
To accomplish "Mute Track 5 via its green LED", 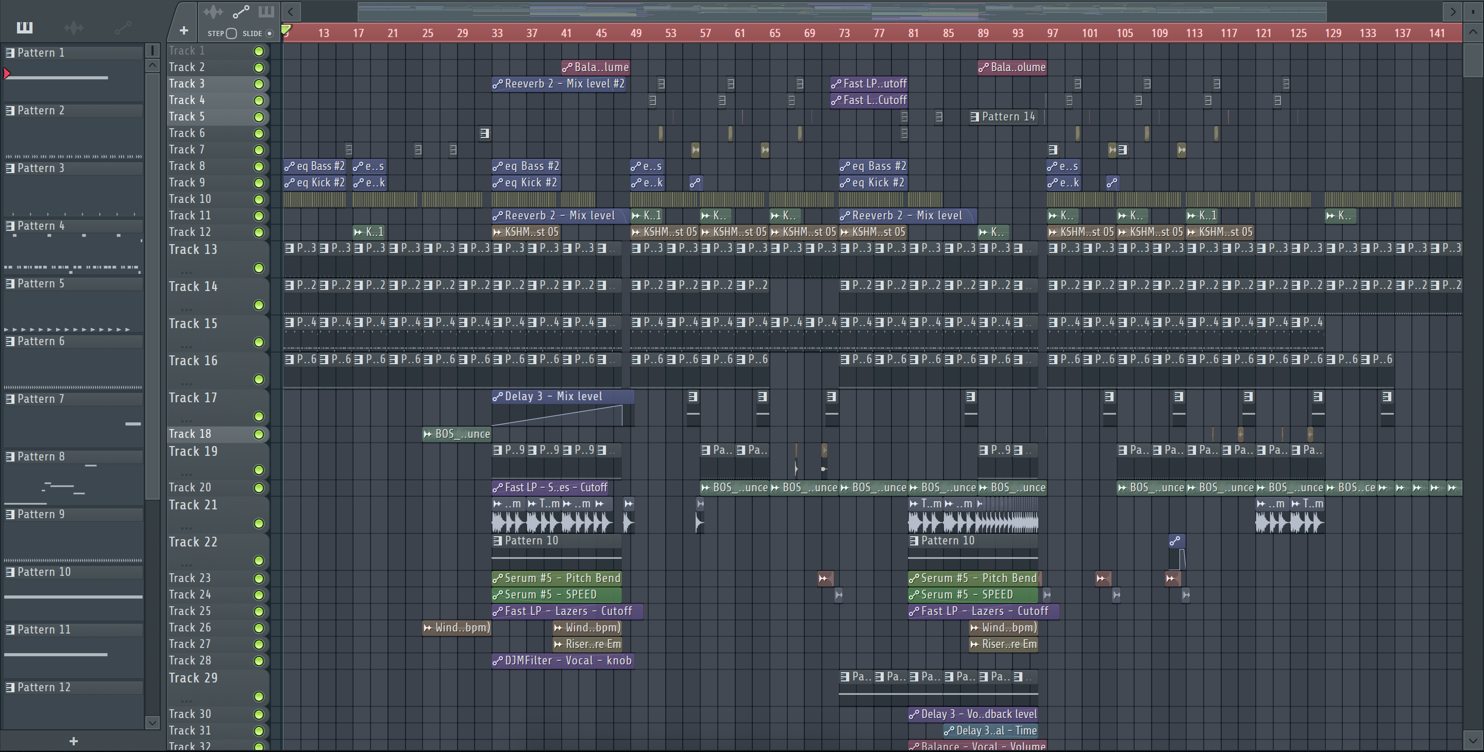I will pyautogui.click(x=259, y=117).
